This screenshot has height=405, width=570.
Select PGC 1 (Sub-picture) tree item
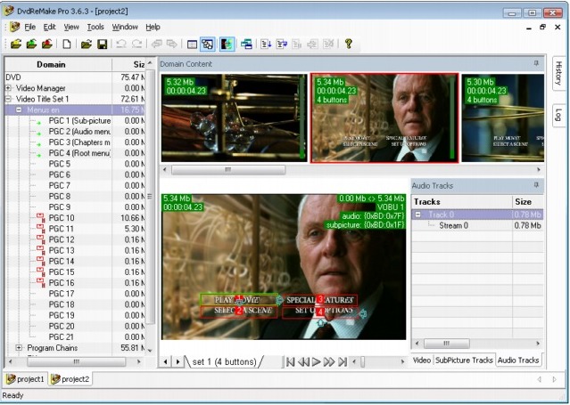(x=79, y=120)
